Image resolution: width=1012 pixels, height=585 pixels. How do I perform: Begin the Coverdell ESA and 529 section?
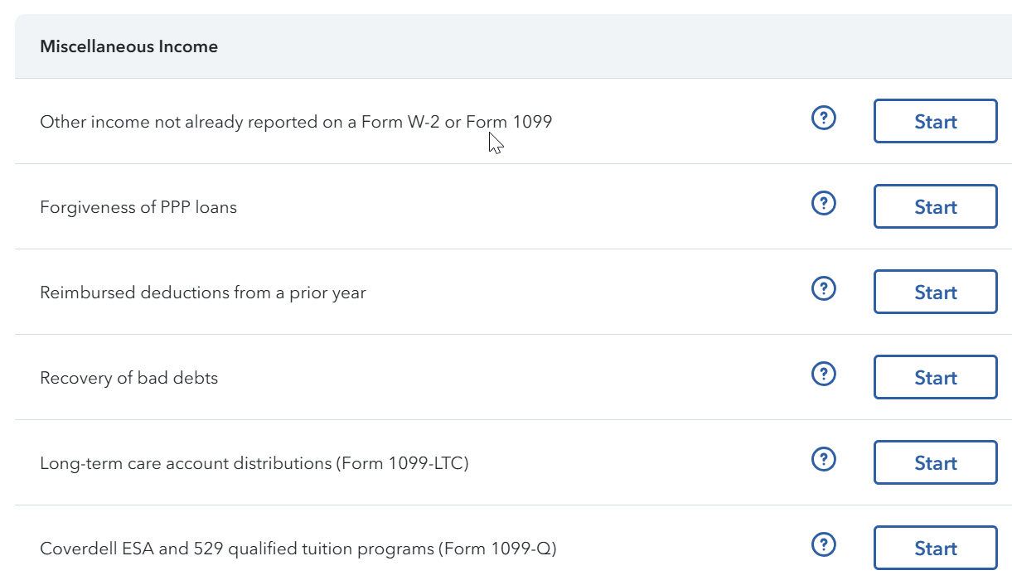click(935, 549)
